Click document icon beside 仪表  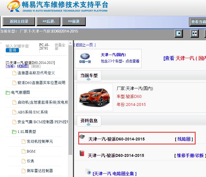point(24,161)
